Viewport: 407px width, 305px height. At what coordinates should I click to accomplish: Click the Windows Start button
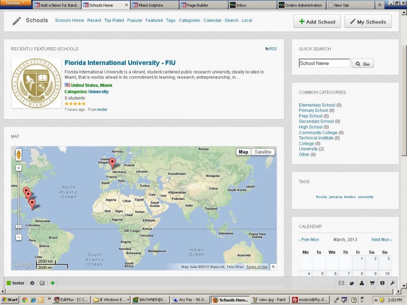pos(10,300)
